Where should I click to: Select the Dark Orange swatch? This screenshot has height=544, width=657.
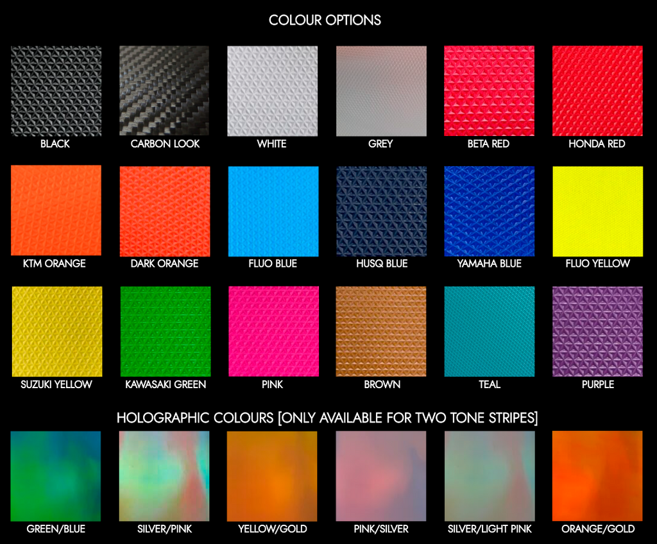(165, 211)
